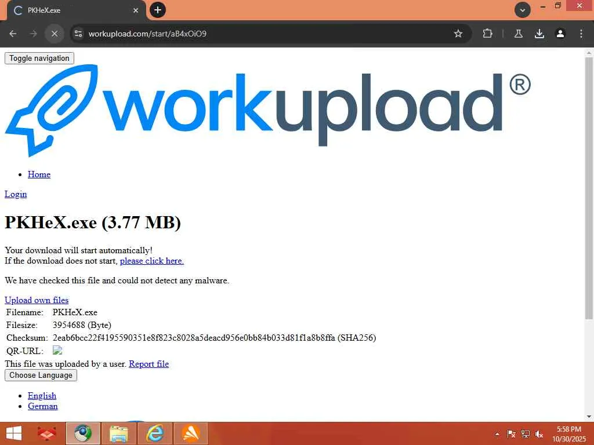Image resolution: width=594 pixels, height=445 pixels.
Task: Show hidden system tray icons arrow
Action: pos(497,434)
